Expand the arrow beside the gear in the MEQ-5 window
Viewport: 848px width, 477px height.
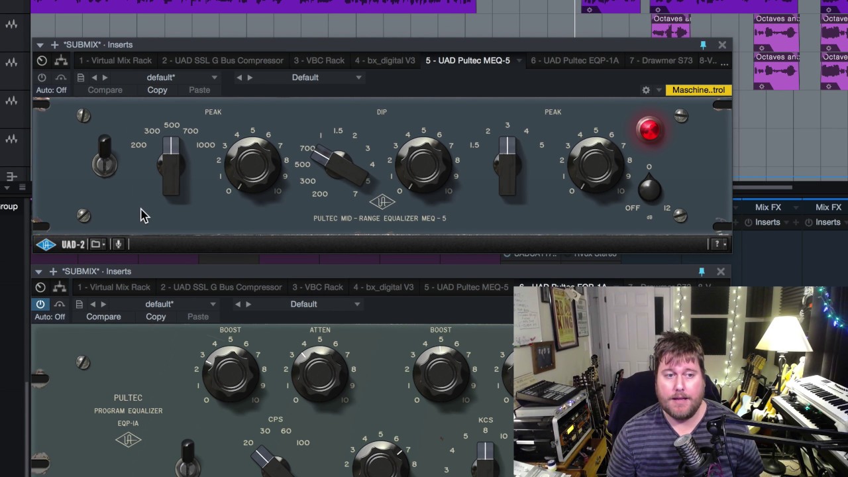(x=659, y=90)
